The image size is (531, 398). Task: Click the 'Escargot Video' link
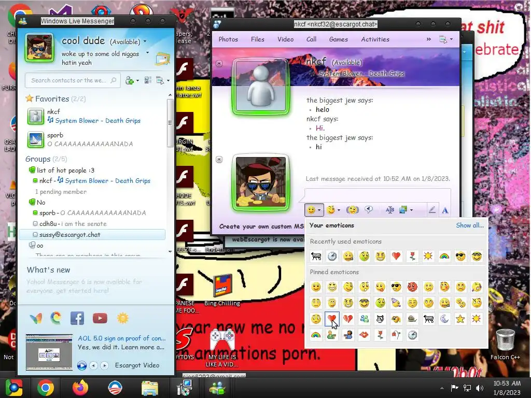coord(137,365)
